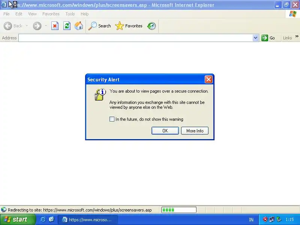This screenshot has width=300, height=225.
Task: Open the Back button history dropdown arrow
Action: tap(27, 26)
